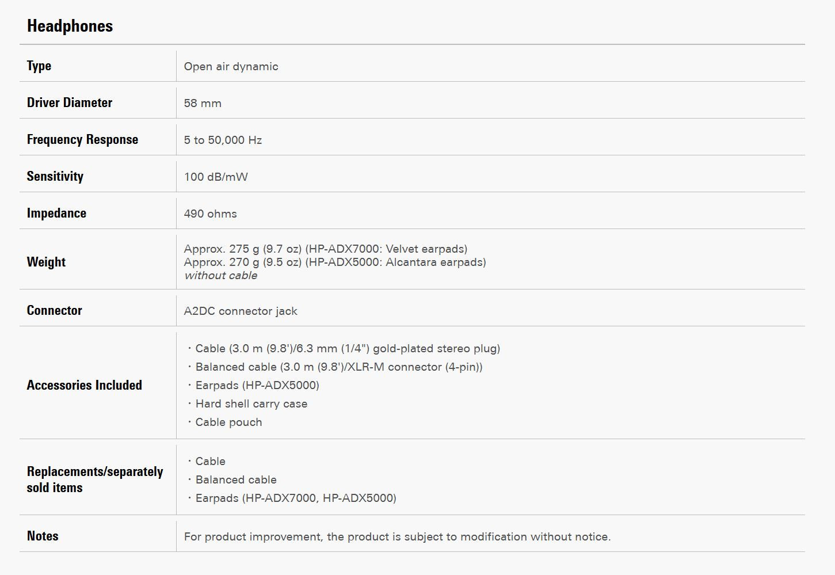Click the A2DC connector jack text

[241, 311]
